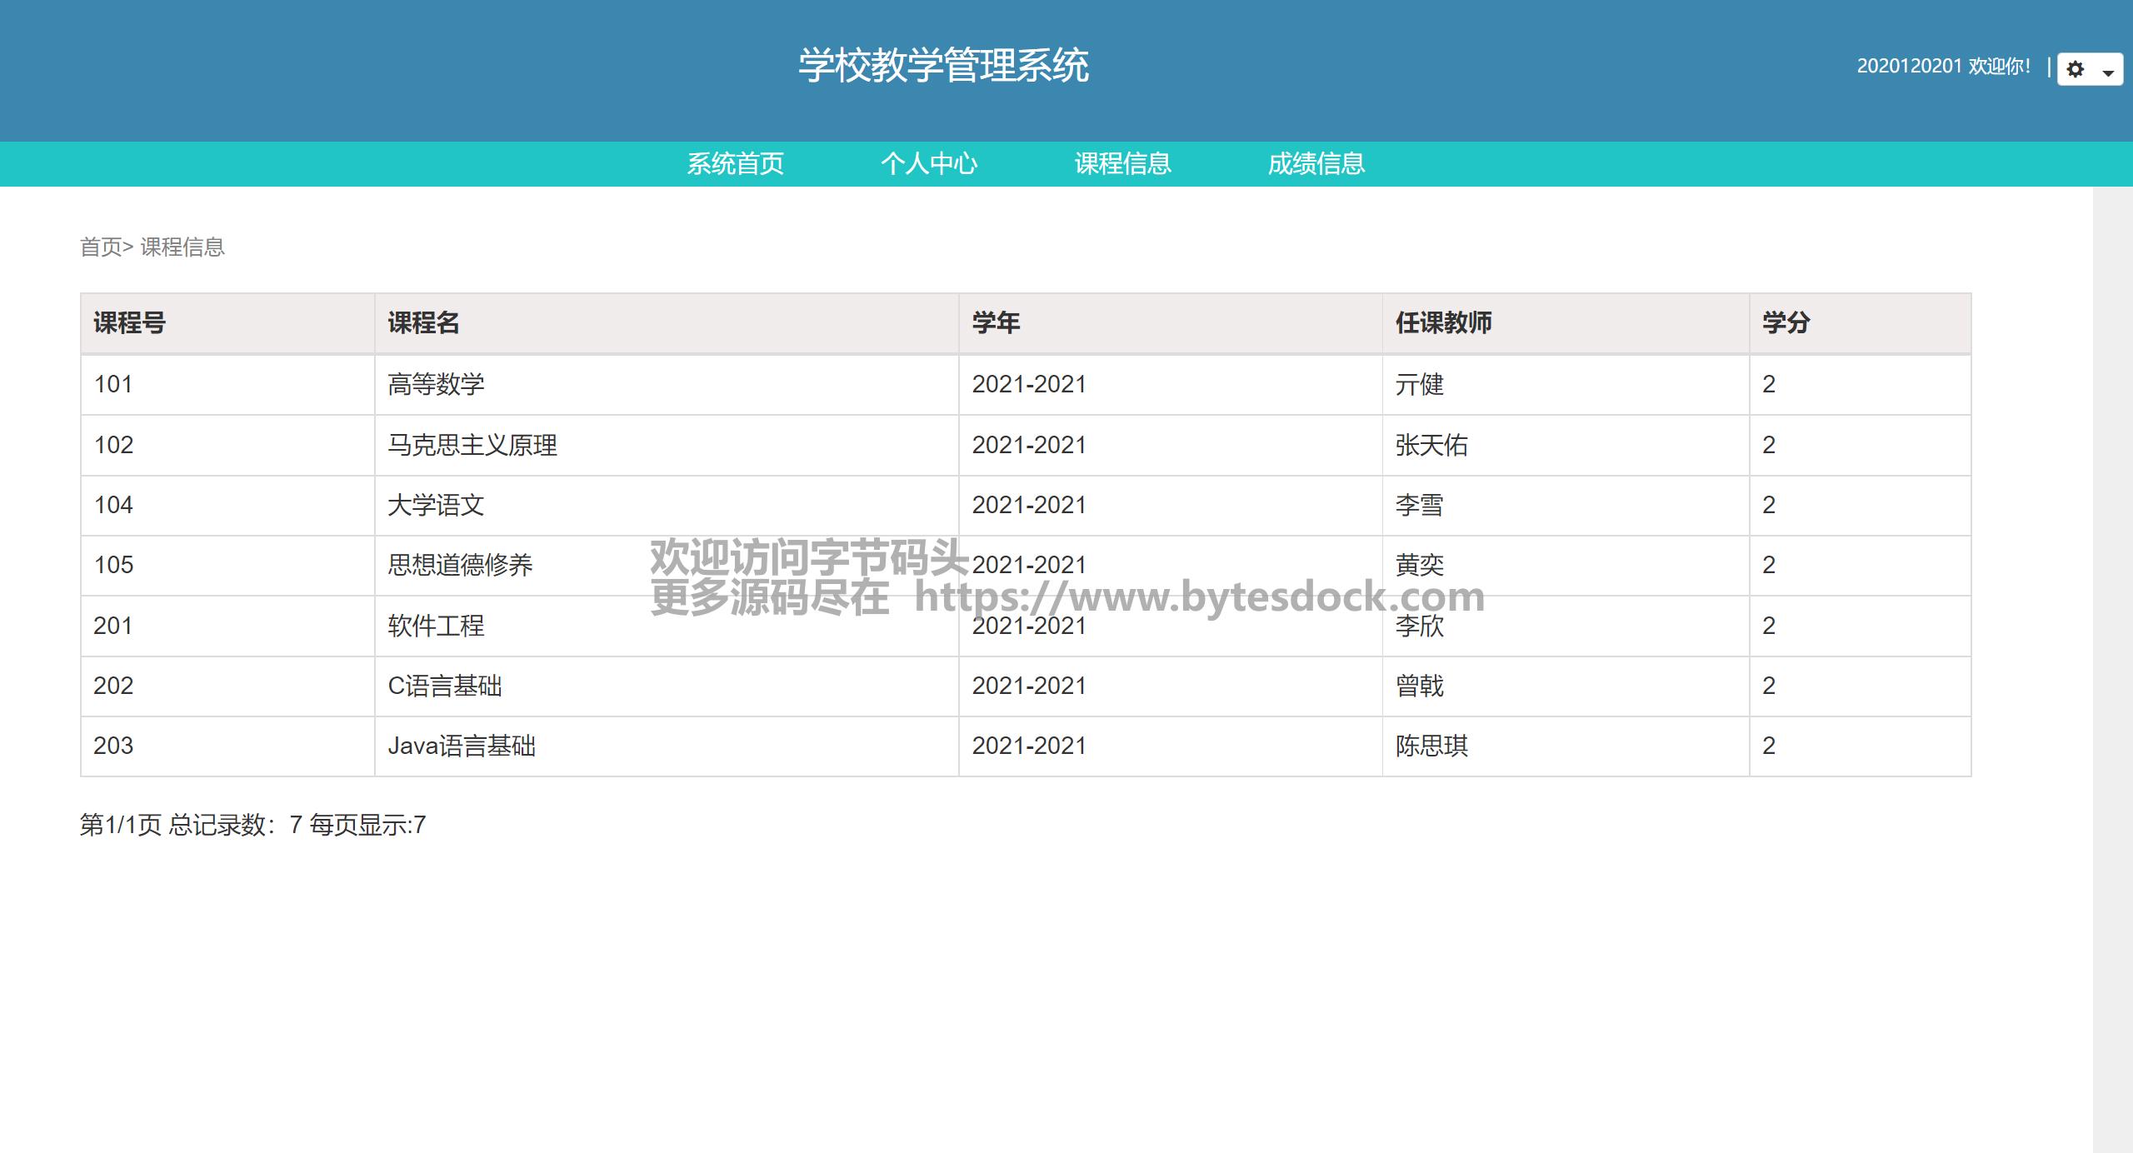Viewport: 2133px width, 1153px height.
Task: Select the 课程信息 navigation tab
Action: 1122,163
